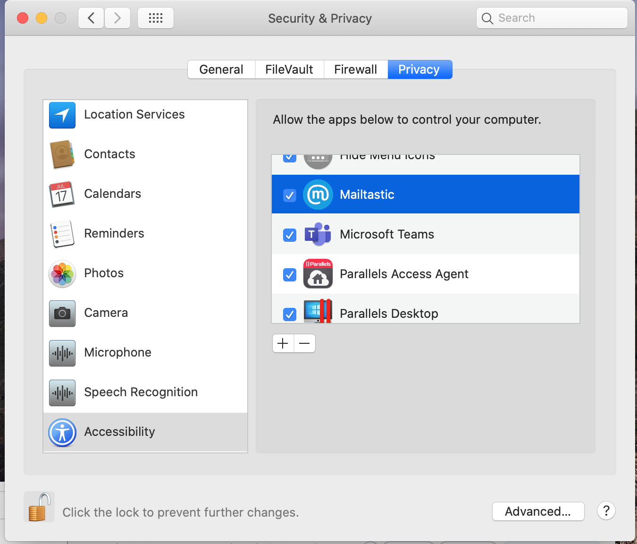The width and height of the screenshot is (637, 544).
Task: Select the Parallels Desktop label
Action: [389, 314]
